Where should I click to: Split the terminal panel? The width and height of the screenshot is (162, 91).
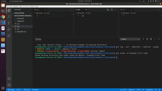click(x=147, y=39)
